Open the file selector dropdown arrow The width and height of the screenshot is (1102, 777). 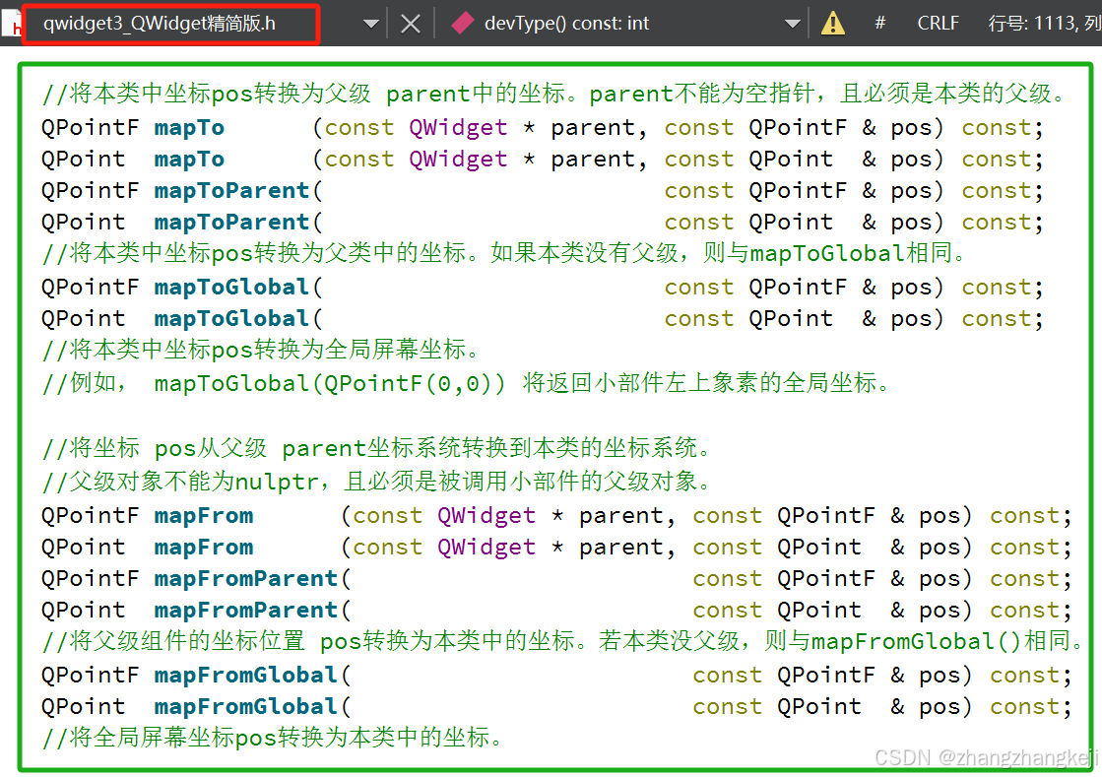click(372, 24)
